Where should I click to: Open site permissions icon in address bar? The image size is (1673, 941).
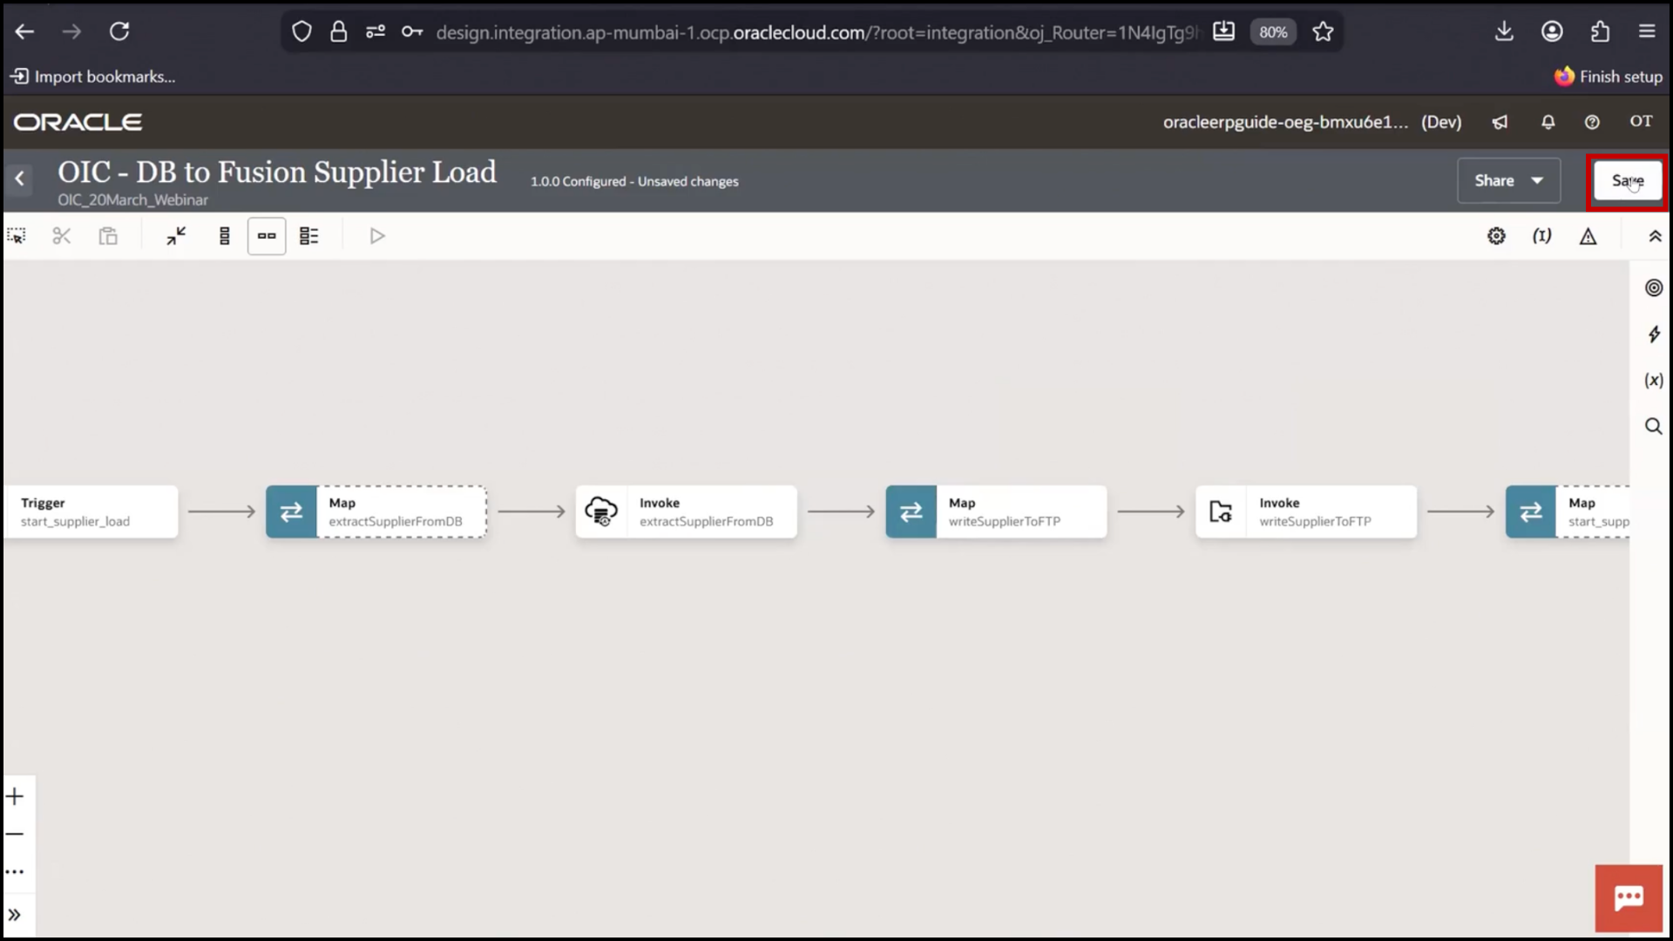[x=376, y=32]
